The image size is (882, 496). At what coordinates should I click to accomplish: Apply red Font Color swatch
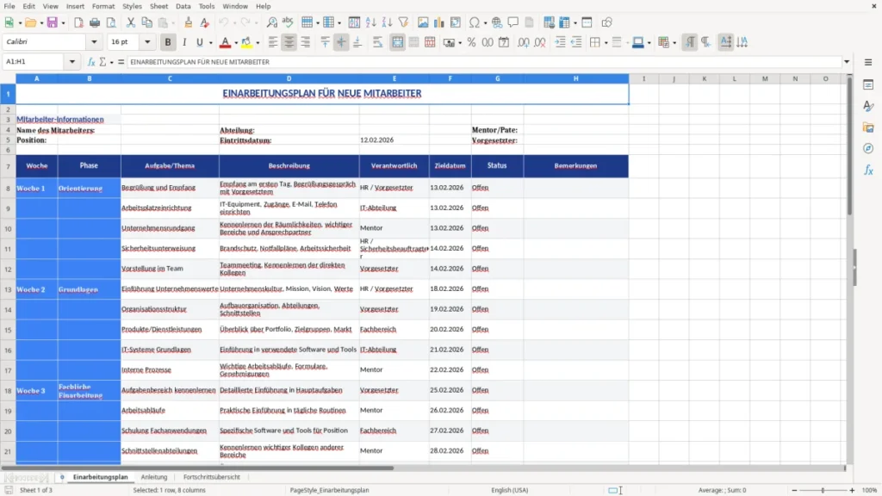pyautogui.click(x=225, y=42)
